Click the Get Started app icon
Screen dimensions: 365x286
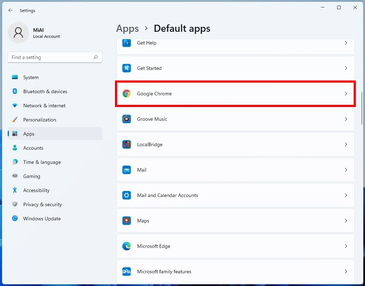pyautogui.click(x=126, y=68)
